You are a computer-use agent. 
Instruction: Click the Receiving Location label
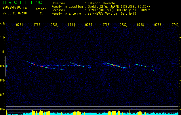coord(67,7)
